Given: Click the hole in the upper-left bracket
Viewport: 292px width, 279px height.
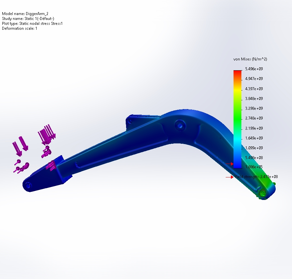Looking at the screenshot, I should pyautogui.click(x=130, y=120).
